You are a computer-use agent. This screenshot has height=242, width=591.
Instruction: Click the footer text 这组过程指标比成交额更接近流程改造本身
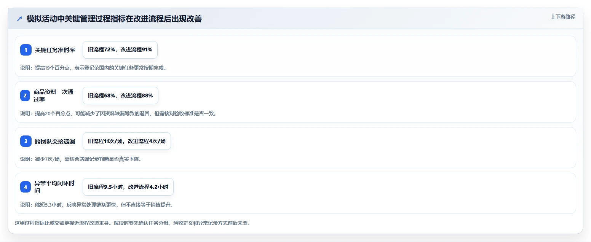[133, 223]
